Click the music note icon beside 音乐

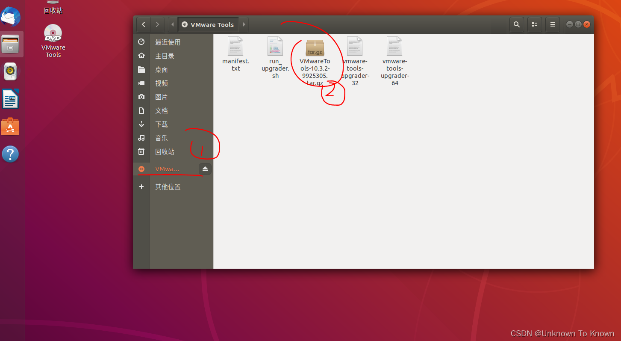click(x=141, y=138)
